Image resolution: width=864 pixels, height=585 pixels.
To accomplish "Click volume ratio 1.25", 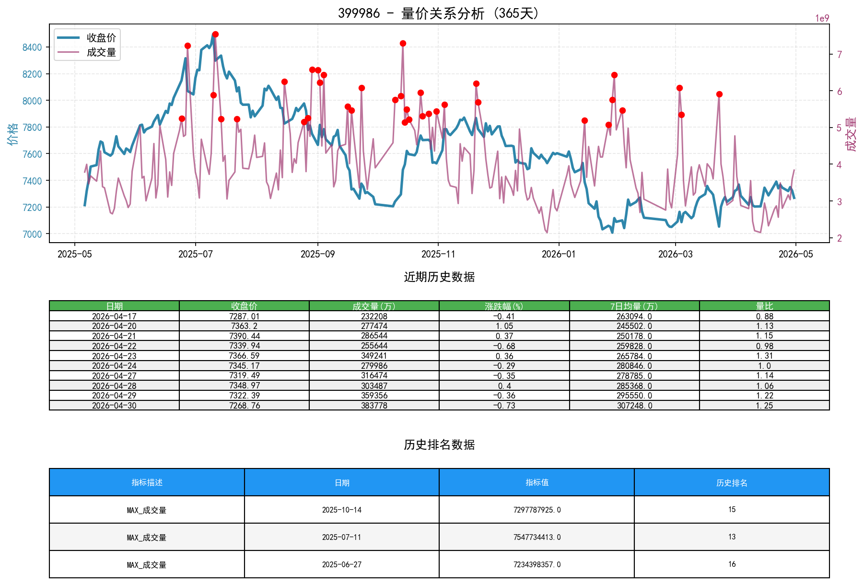I will click(764, 405).
